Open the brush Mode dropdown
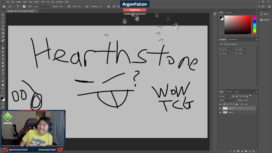This screenshot has height=153, width=272. point(42,7)
